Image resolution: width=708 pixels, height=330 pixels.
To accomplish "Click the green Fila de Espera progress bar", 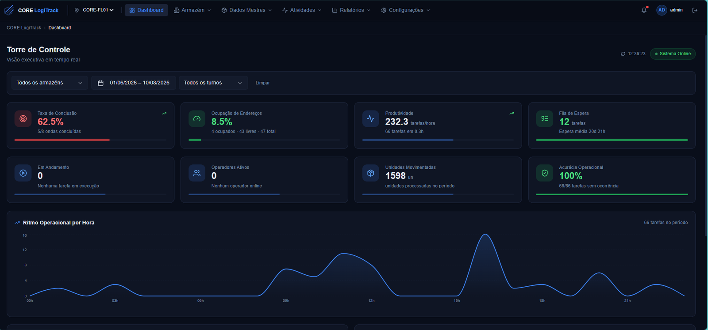I will 612,140.
